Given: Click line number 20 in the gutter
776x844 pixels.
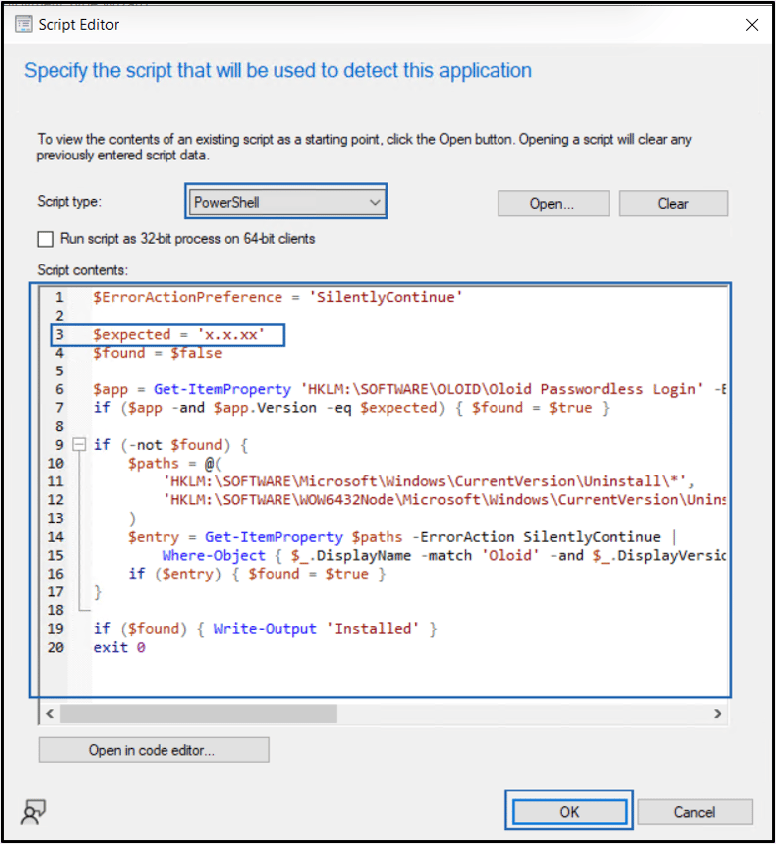Looking at the screenshot, I should pos(55,648).
